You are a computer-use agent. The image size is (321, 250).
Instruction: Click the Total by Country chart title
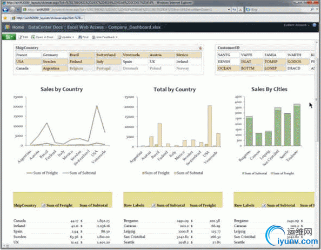(x=175, y=90)
